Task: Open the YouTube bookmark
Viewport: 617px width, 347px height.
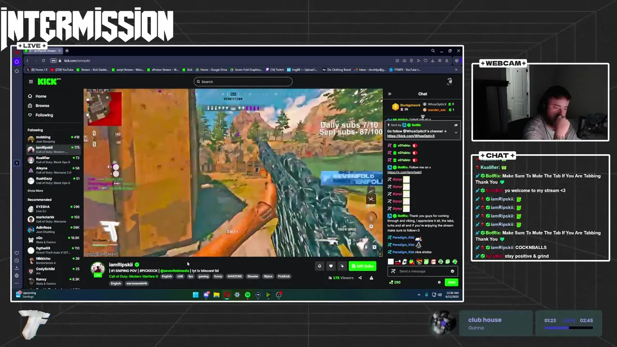Action: [62, 69]
